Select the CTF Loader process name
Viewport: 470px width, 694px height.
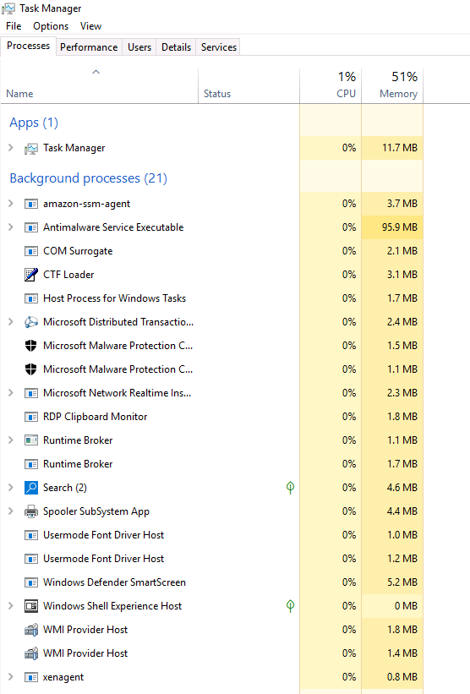(68, 275)
